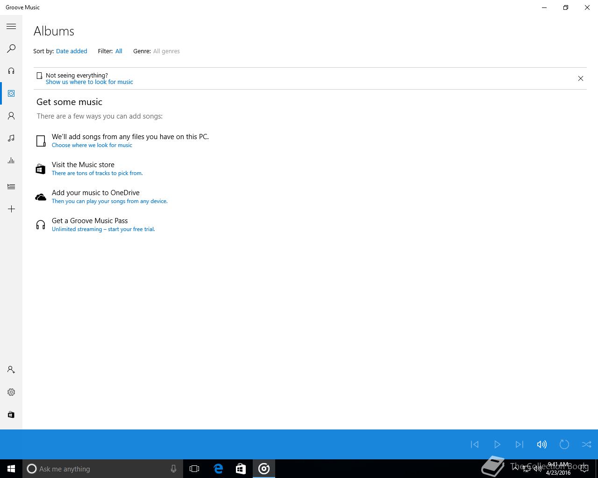Image resolution: width=598 pixels, height=478 pixels.
Task: Click Show us where to look for music
Action: click(89, 82)
